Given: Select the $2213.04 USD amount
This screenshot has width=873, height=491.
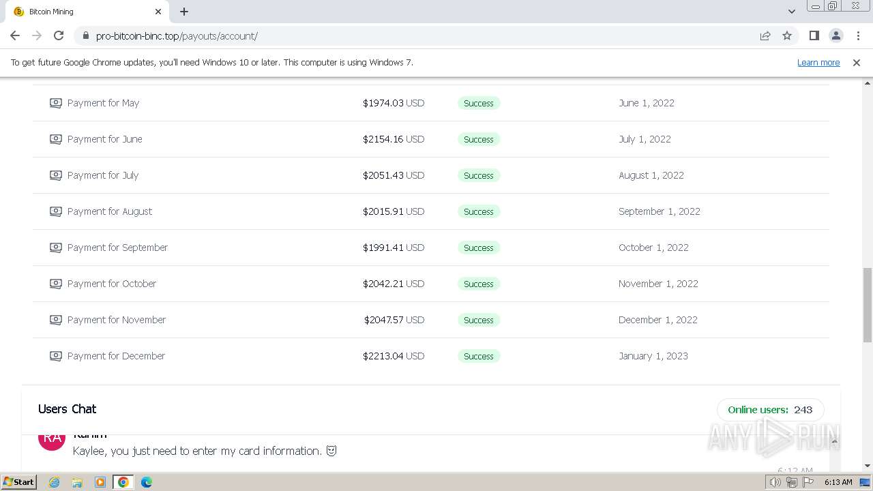Looking at the screenshot, I should point(394,356).
